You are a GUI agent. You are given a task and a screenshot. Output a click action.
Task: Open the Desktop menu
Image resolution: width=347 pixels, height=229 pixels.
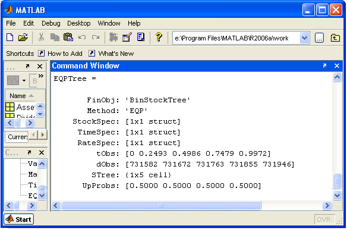79,23
